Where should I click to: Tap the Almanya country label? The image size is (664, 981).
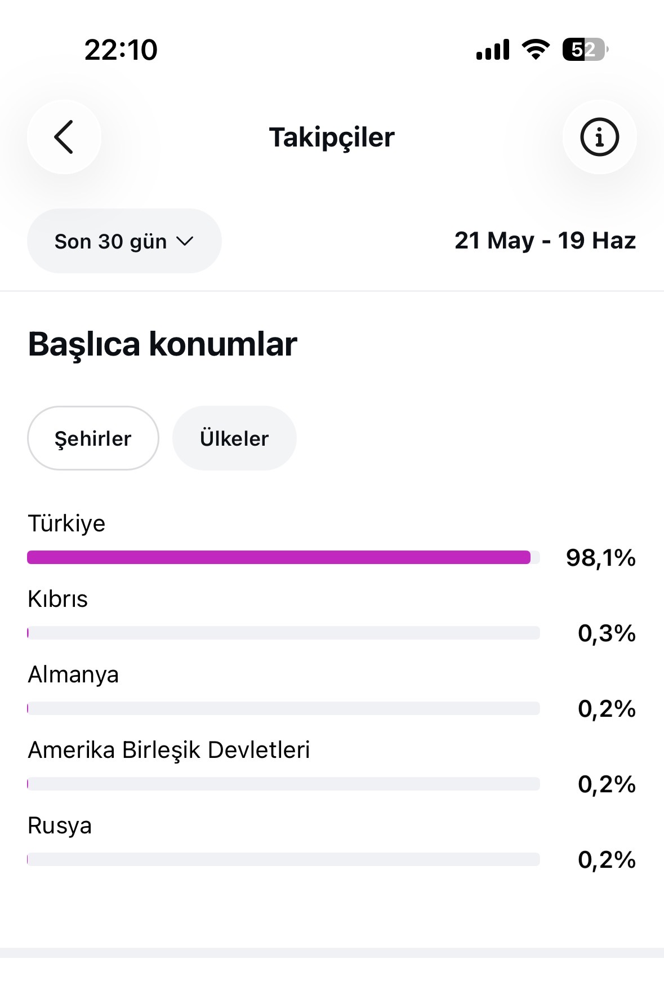[73, 674]
